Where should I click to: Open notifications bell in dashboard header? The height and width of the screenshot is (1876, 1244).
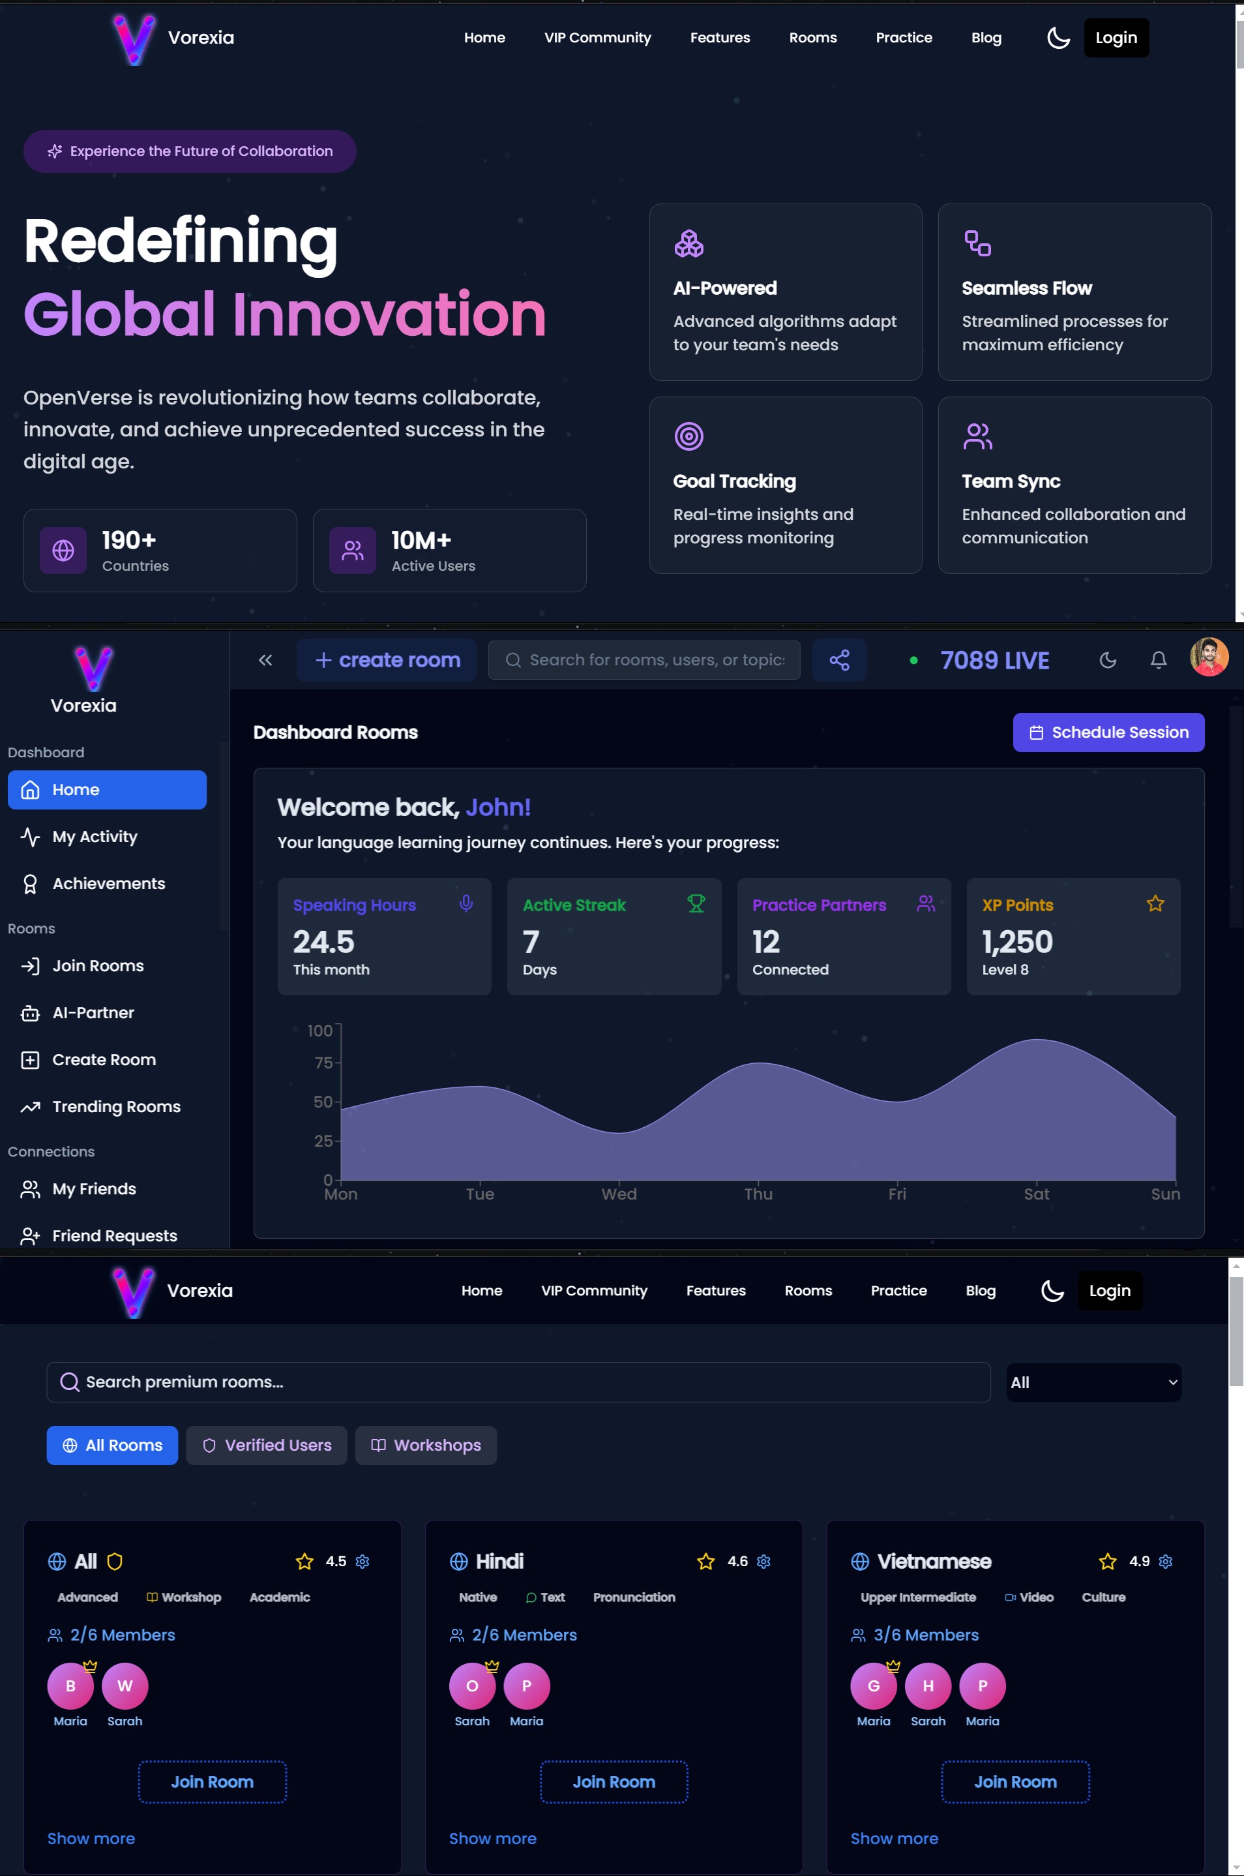pyautogui.click(x=1157, y=659)
